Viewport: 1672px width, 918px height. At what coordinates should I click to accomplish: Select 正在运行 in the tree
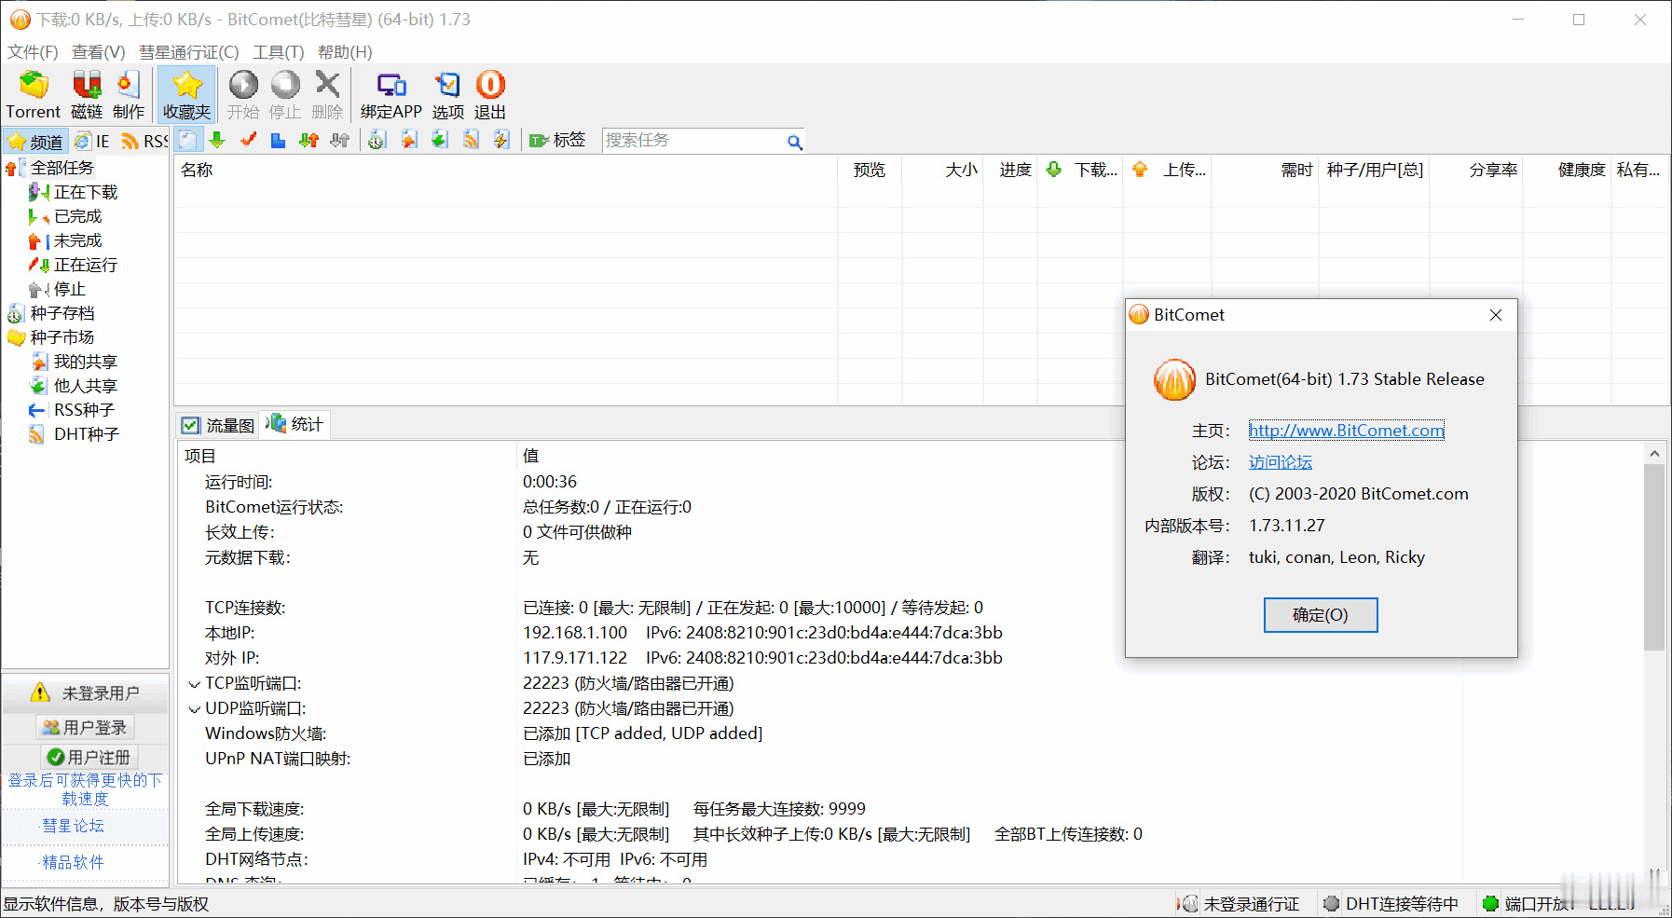click(86, 265)
